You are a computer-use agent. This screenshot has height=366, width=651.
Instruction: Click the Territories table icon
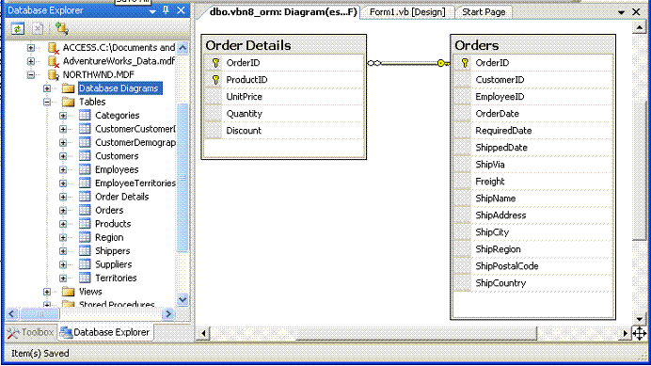(85, 278)
